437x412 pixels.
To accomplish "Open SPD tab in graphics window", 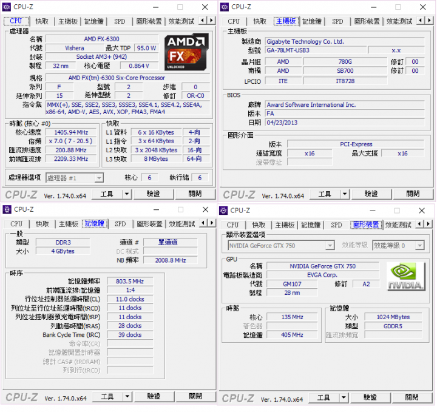I will pyautogui.click(x=337, y=225).
